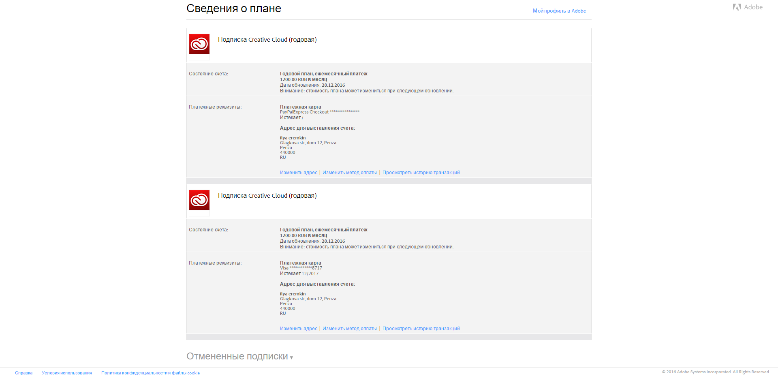Click the 'Сведения о плане' page heading
Screen dimensions: 778x389
[233, 9]
